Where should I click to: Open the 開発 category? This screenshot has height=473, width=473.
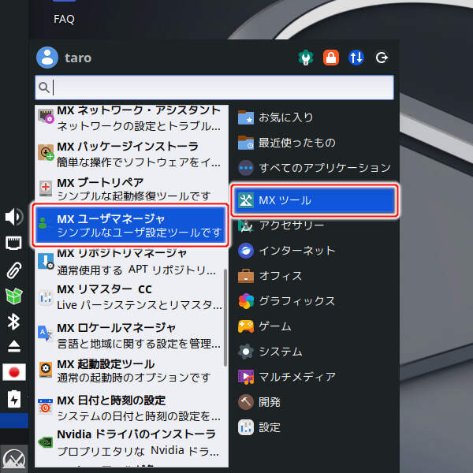coord(314,402)
